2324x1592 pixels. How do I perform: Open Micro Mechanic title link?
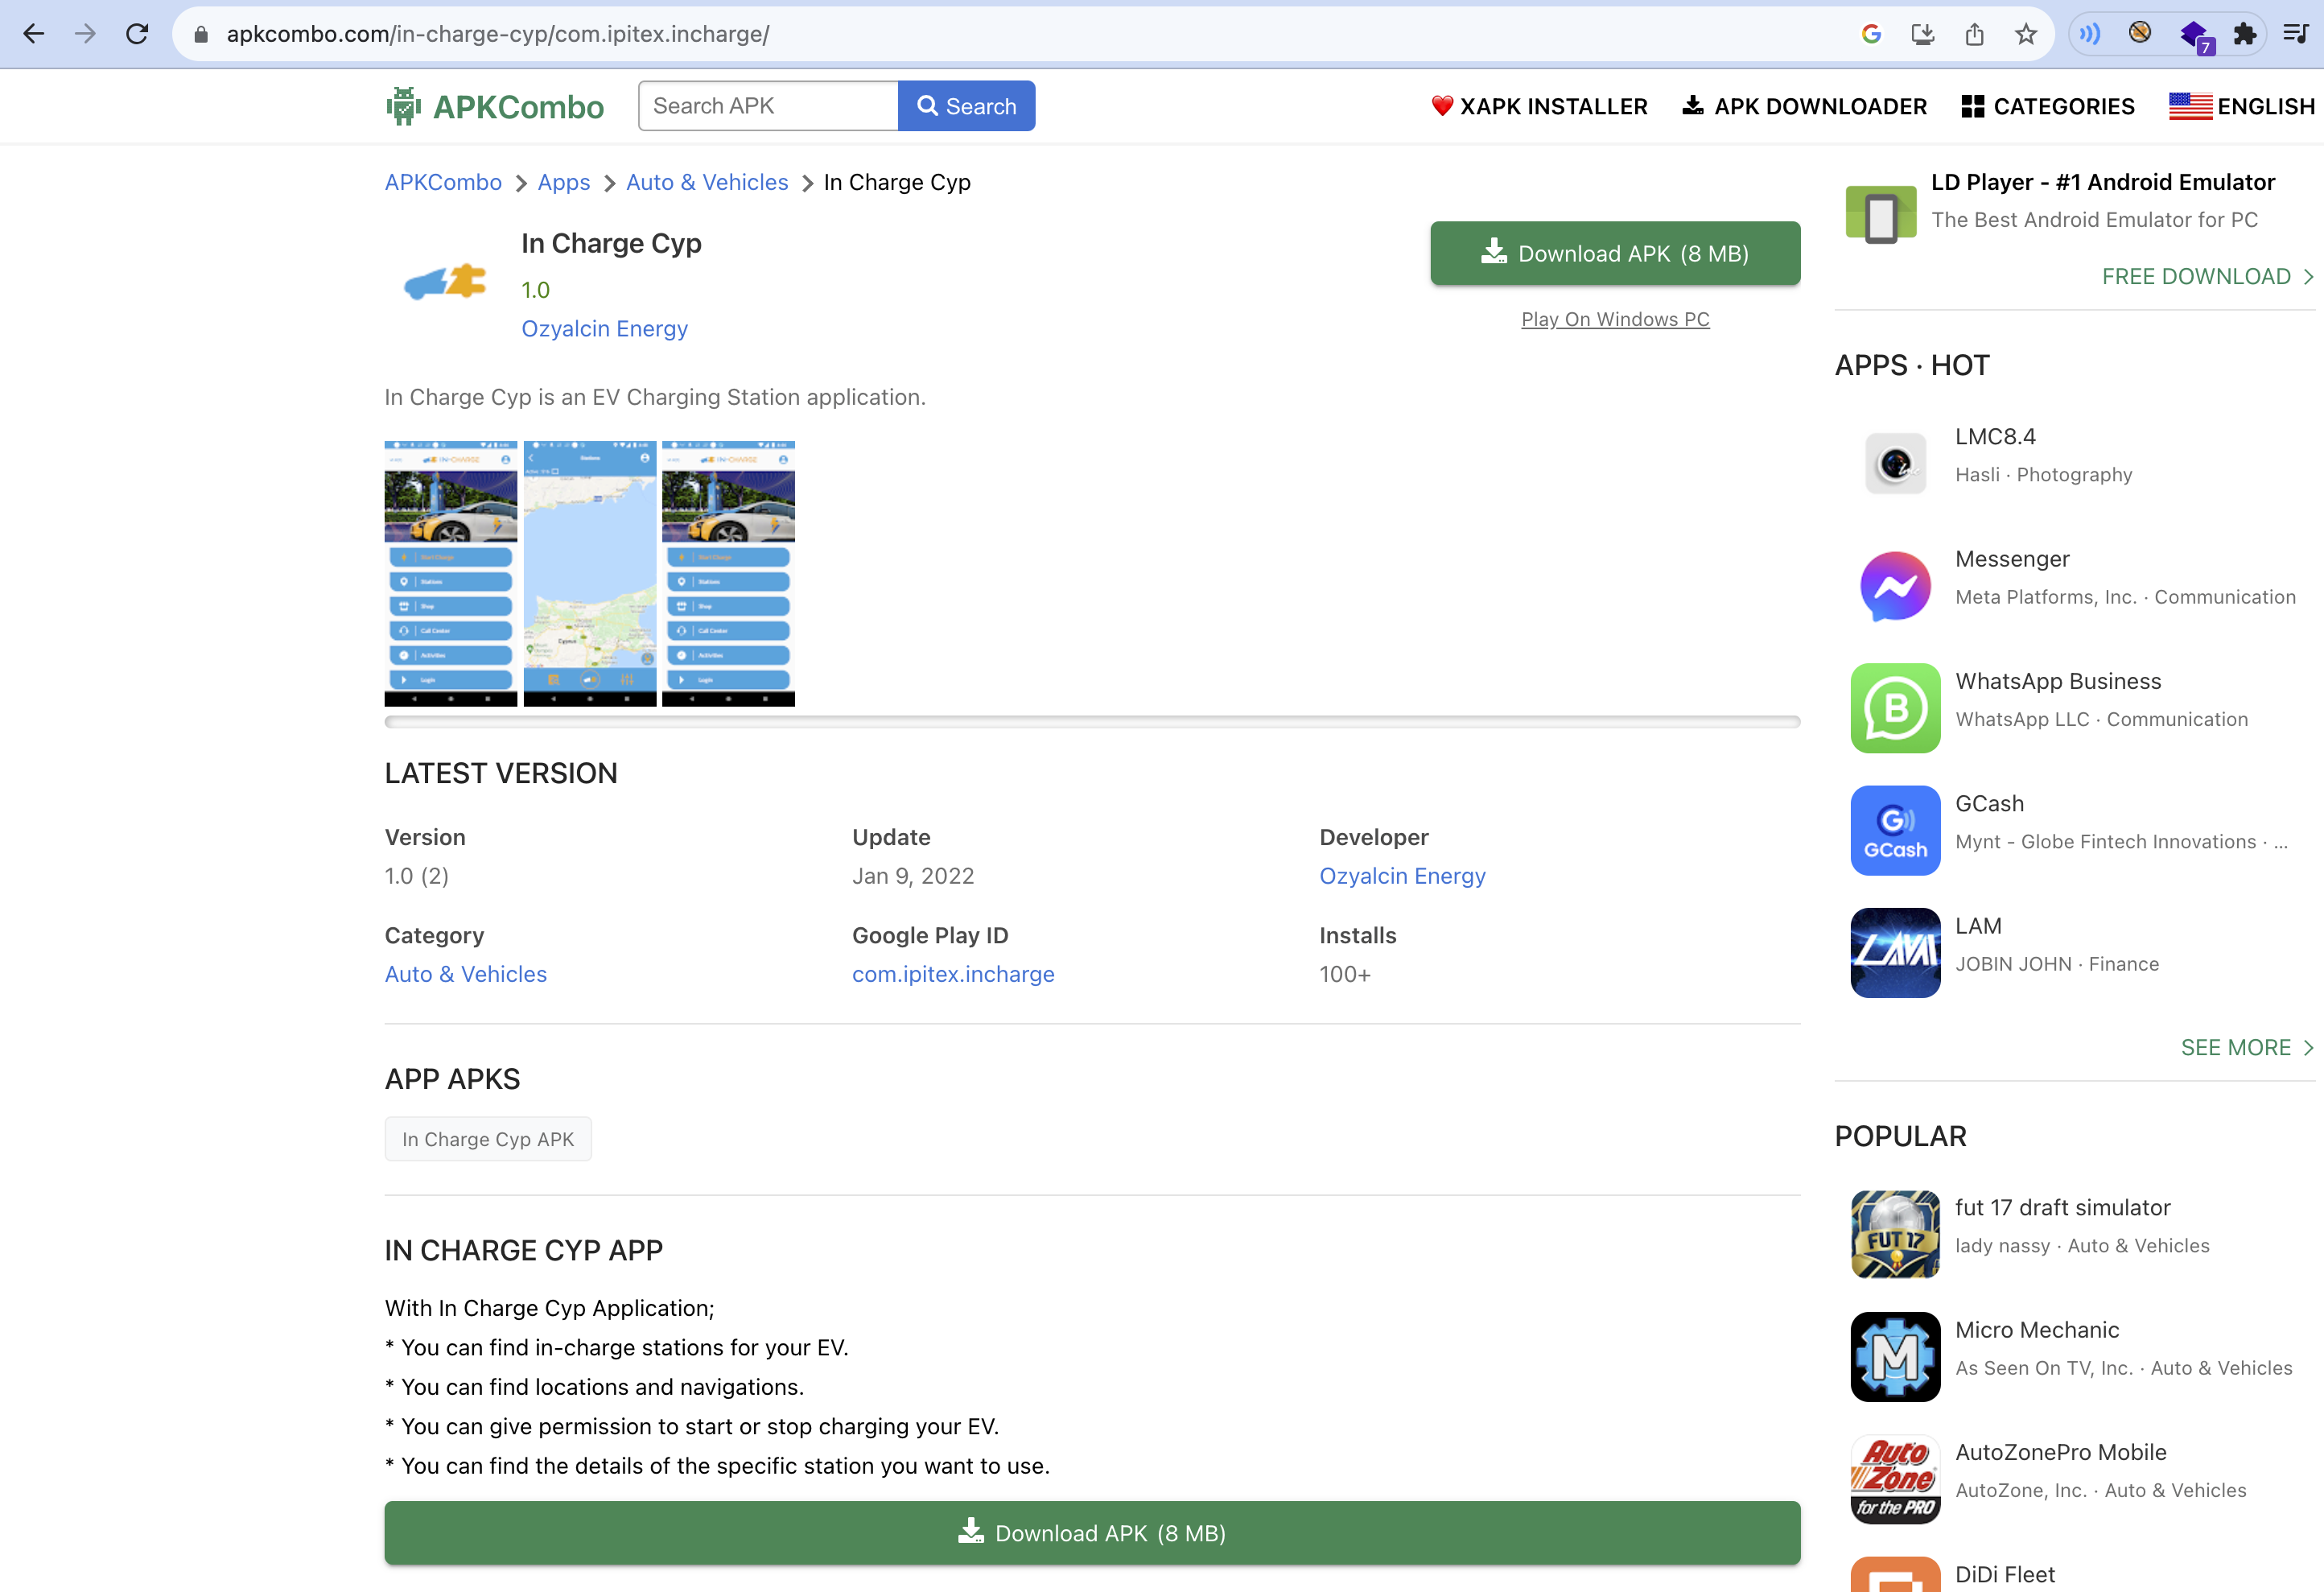pyautogui.click(x=2037, y=1330)
